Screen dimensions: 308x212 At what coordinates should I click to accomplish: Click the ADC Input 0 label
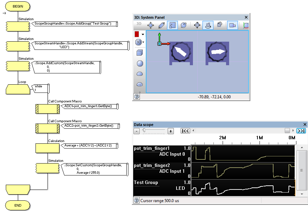click(172, 154)
